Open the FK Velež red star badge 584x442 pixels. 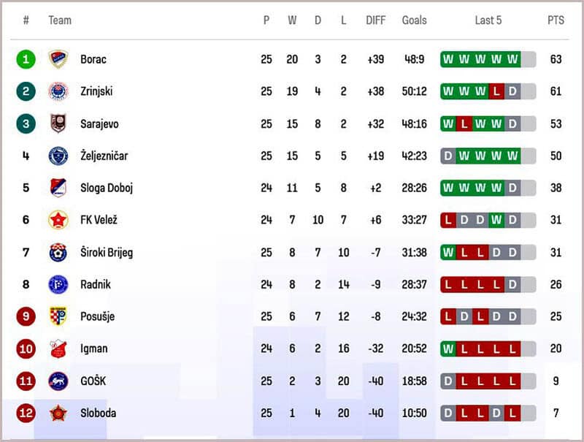(58, 220)
